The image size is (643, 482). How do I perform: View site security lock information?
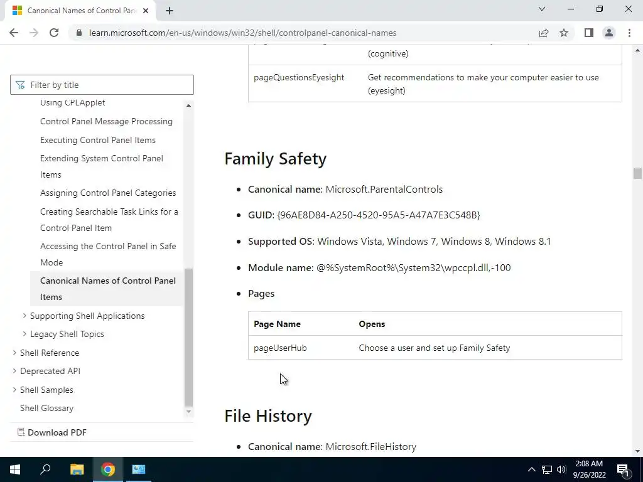point(80,33)
